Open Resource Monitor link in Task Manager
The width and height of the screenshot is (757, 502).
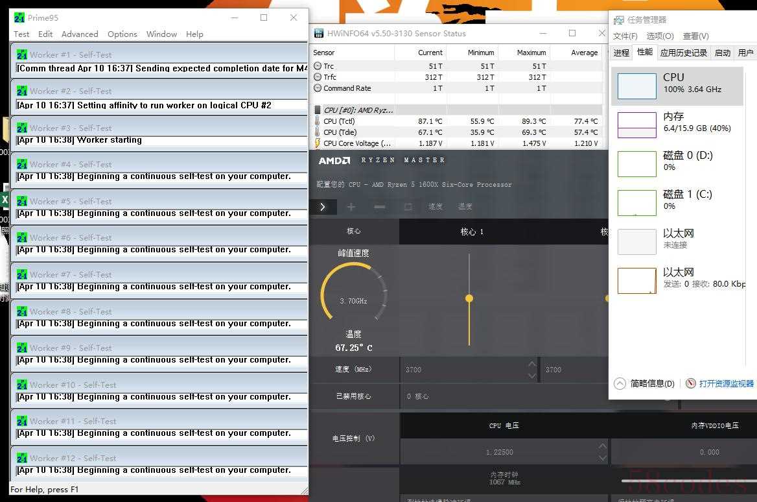pos(720,383)
